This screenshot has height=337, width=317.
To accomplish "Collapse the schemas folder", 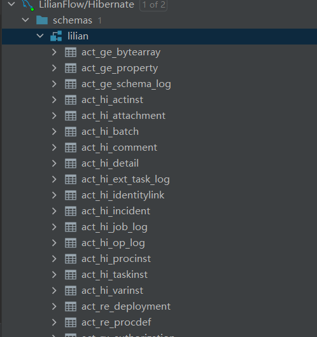I will coord(25,20).
